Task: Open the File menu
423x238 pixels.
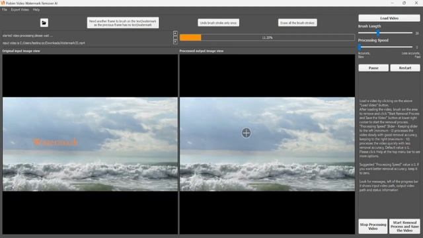Action: click(x=5, y=10)
